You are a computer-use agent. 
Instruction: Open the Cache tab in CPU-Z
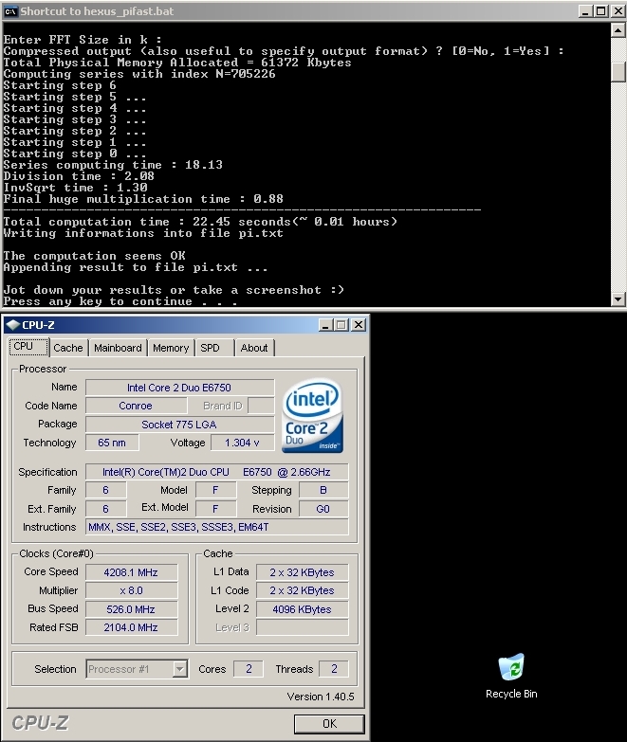coord(68,348)
